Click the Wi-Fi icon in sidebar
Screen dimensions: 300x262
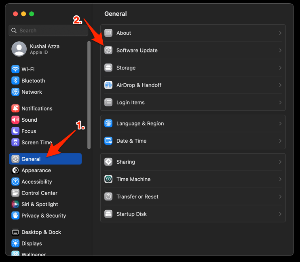[15, 69]
